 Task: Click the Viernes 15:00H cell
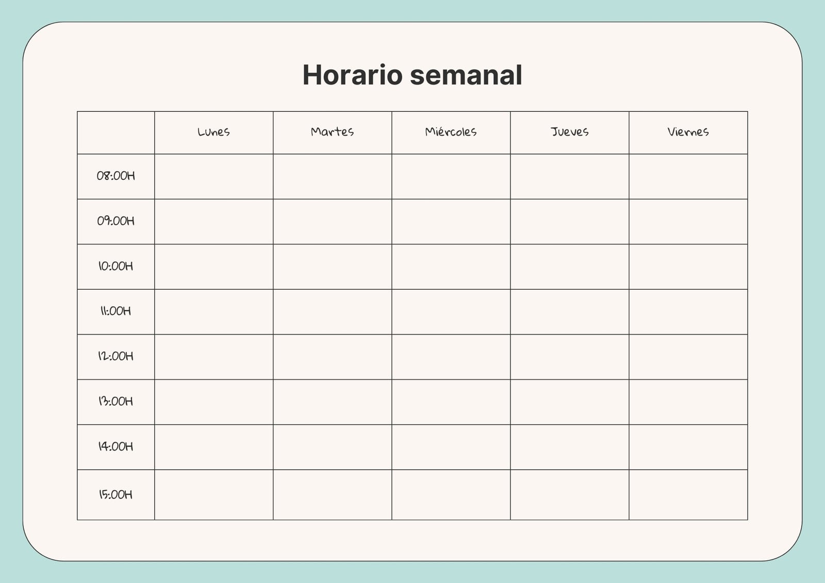coord(688,495)
